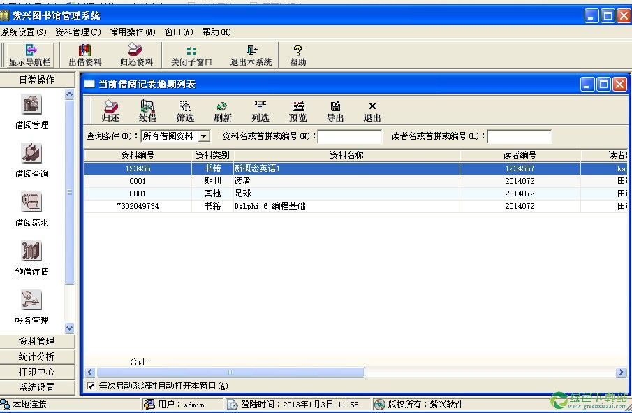Viewport: 632px width, 413px height.
Task: Click the 版权所有 icon in status bar
Action: [379, 404]
